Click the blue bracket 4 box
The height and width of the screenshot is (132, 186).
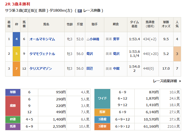(x=17, y=39)
